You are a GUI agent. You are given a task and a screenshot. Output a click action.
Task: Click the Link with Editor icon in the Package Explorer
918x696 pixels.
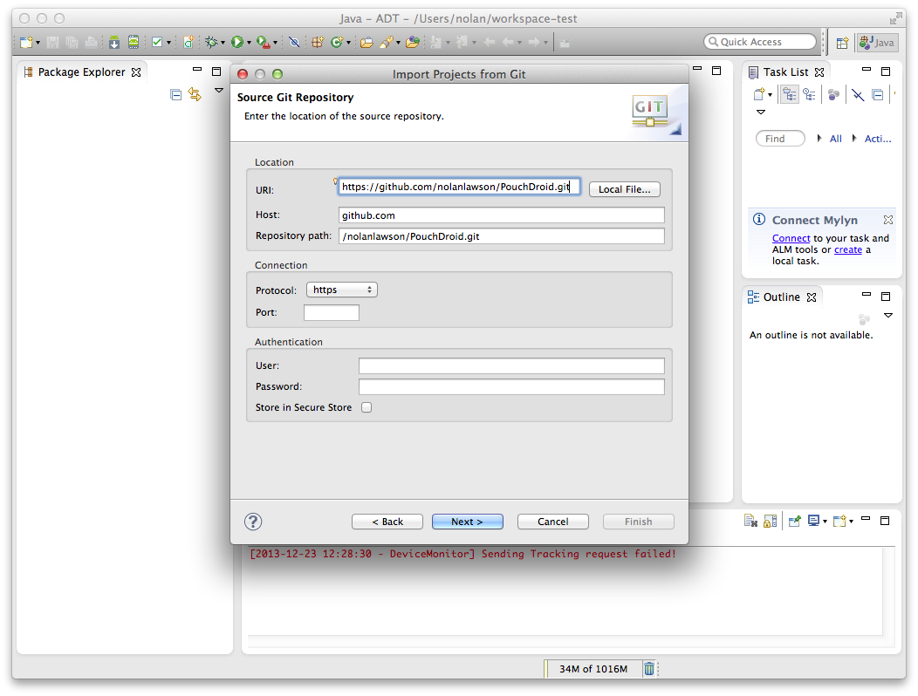click(x=195, y=94)
